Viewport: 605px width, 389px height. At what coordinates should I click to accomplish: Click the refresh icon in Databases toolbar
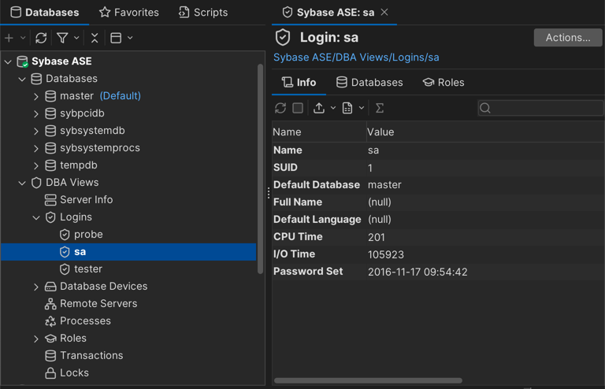(x=41, y=38)
